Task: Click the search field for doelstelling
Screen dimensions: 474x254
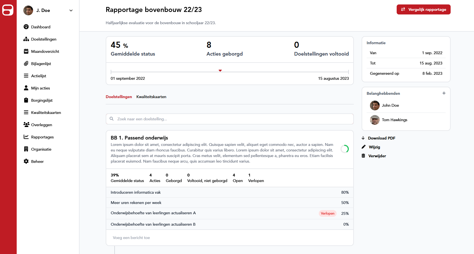Action: (x=229, y=119)
